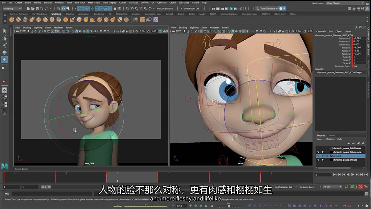Viewport: 371px width, 209px height.
Task: Click the Translate X value field
Action: pos(359,38)
